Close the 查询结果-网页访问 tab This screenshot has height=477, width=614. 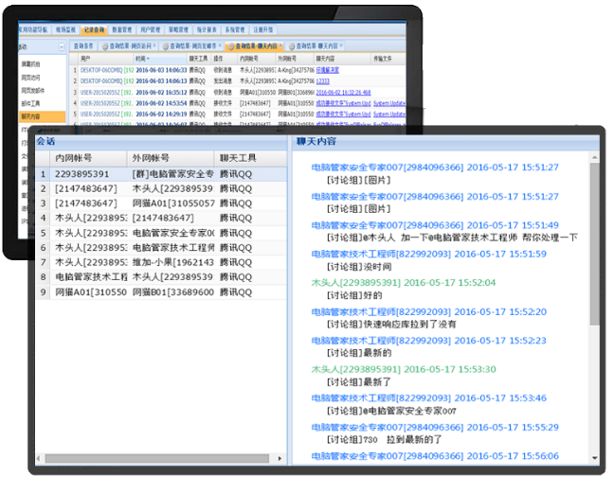pos(155,45)
